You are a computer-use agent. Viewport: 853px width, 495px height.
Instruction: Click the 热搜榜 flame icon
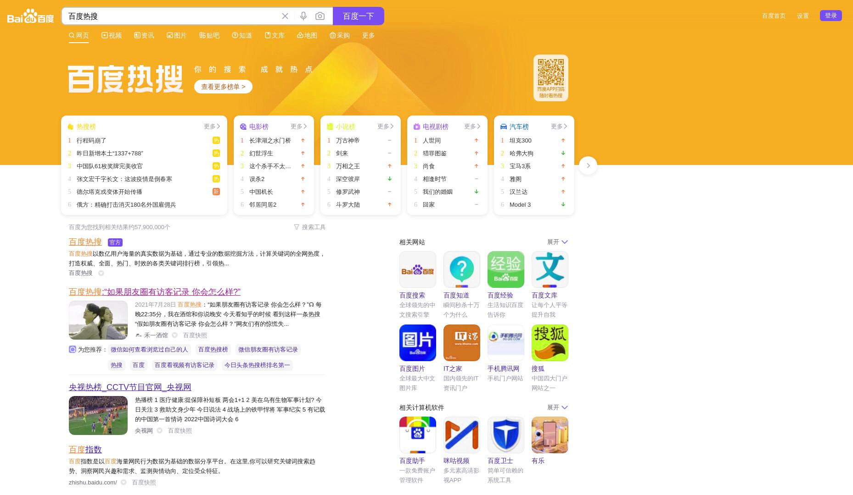tap(71, 126)
